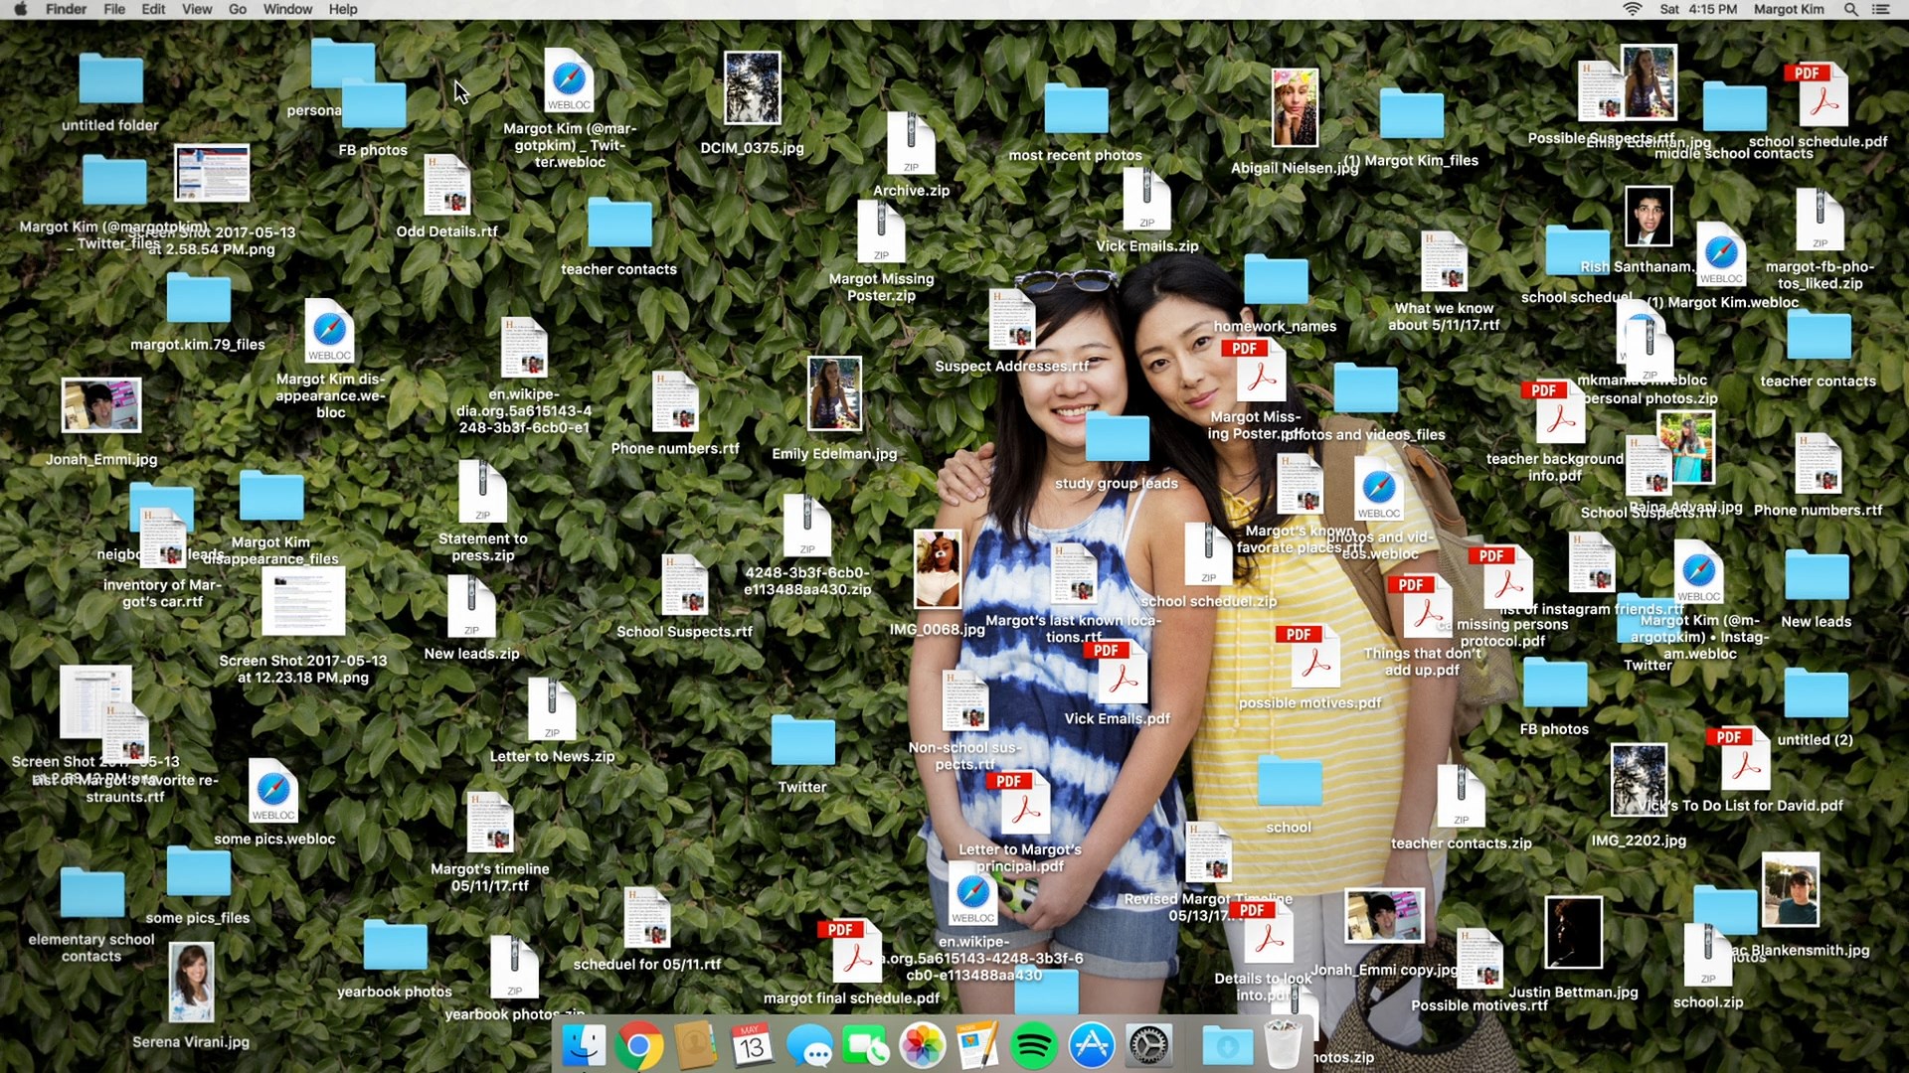The image size is (1909, 1073).
Task: Open the File menu
Action: (x=114, y=9)
